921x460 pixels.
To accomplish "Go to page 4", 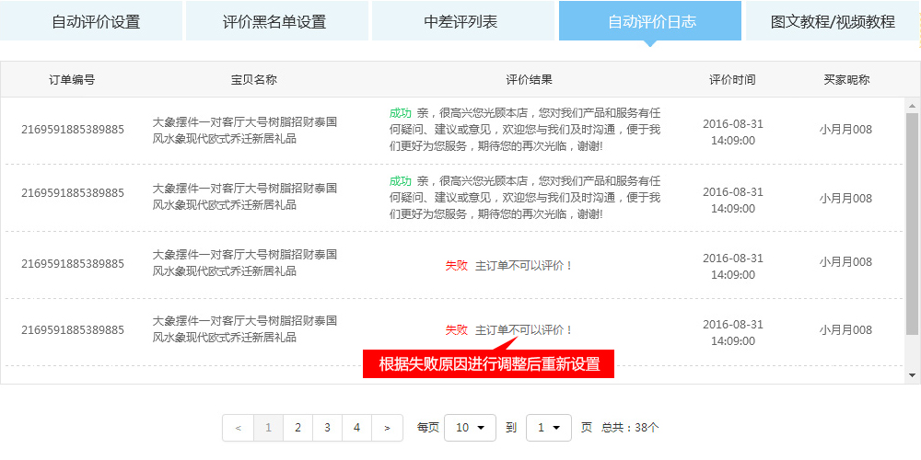I will [356, 428].
